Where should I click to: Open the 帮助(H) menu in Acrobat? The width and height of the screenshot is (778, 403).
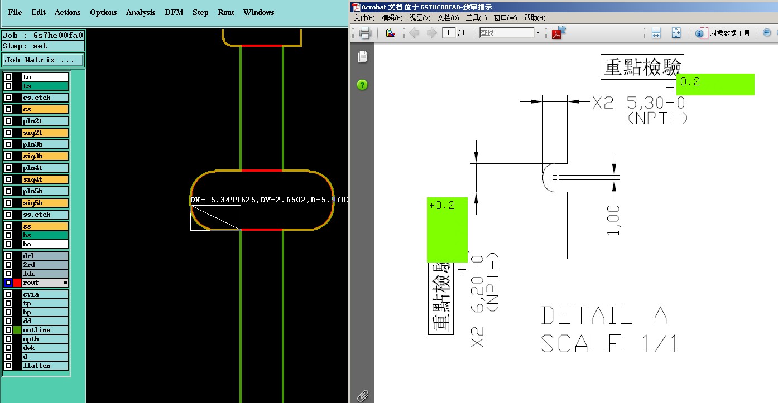534,18
